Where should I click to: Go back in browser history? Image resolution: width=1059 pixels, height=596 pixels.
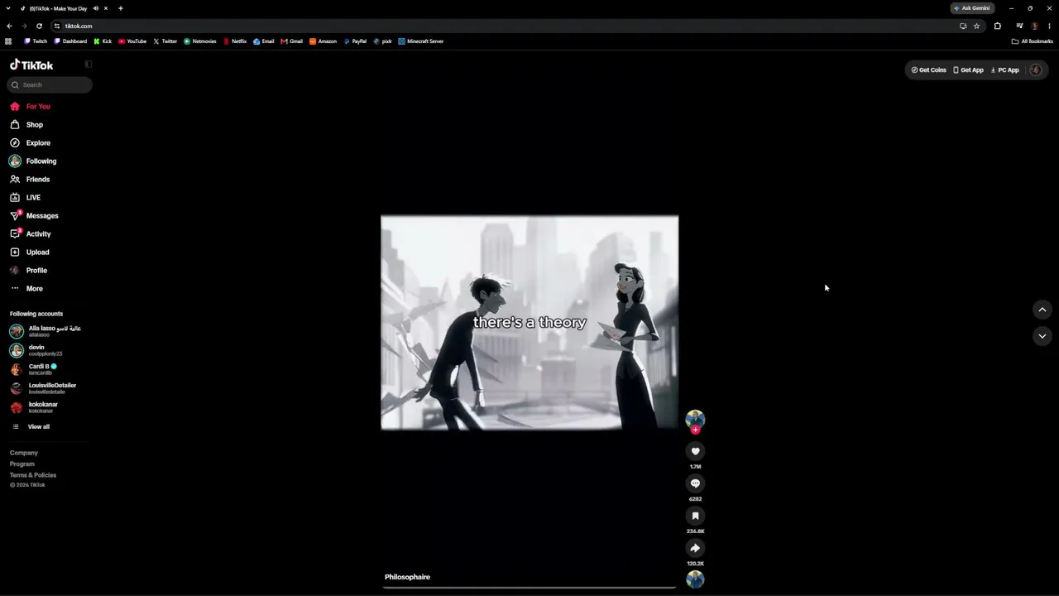(9, 26)
